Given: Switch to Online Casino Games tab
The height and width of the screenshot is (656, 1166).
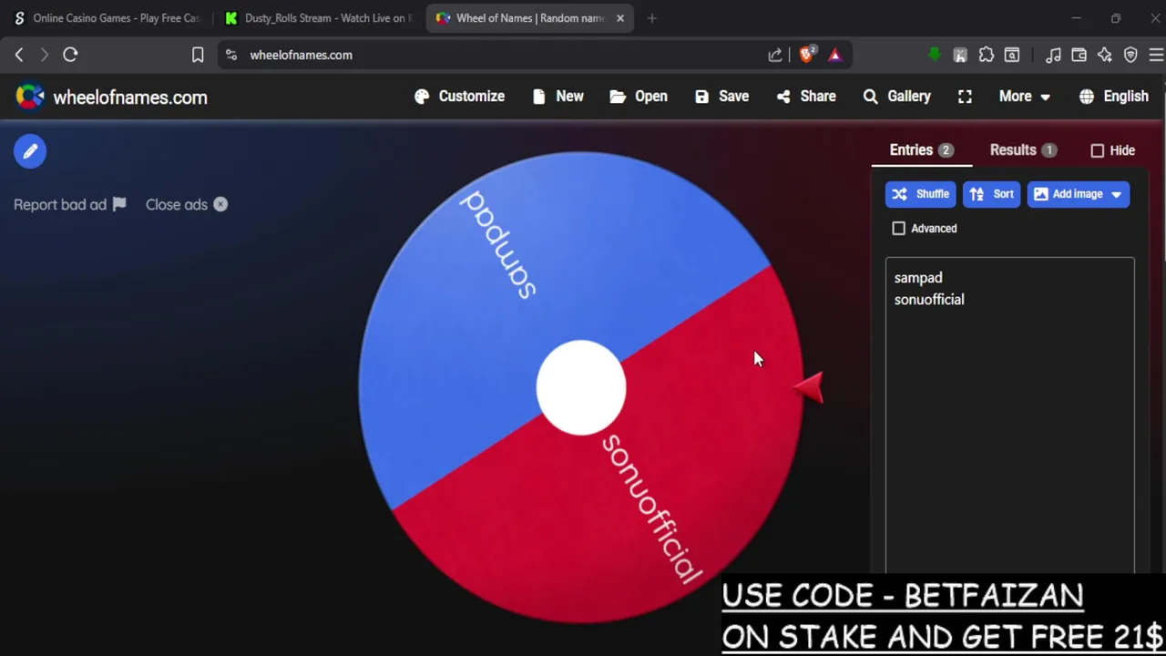Looking at the screenshot, I should point(107,18).
